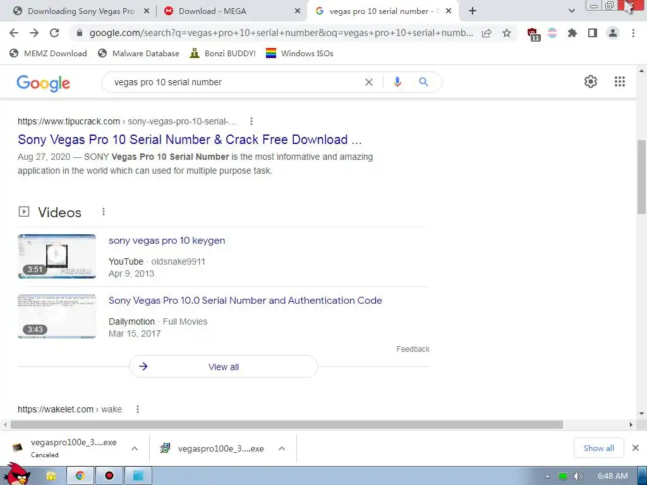Viewport: 647px width, 485px height.
Task: Show hidden tray icons arrow
Action: [547, 476]
